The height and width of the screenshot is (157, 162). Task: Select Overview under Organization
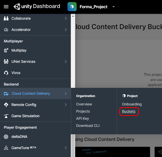coord(84,104)
